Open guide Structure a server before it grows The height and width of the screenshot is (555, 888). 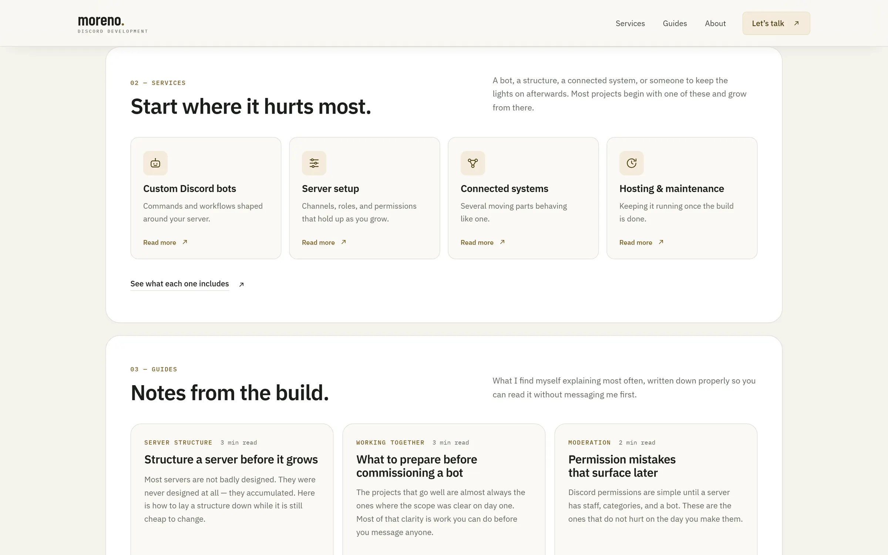pos(231,460)
